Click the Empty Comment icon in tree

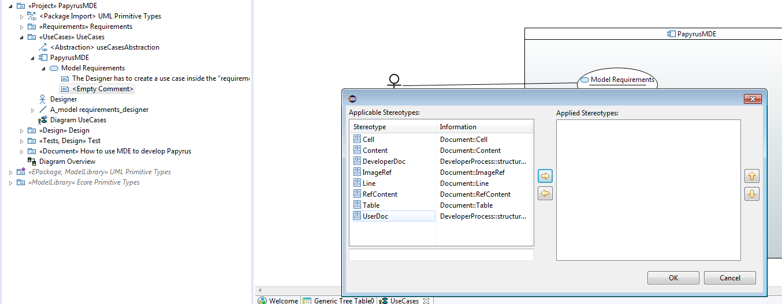pos(65,89)
